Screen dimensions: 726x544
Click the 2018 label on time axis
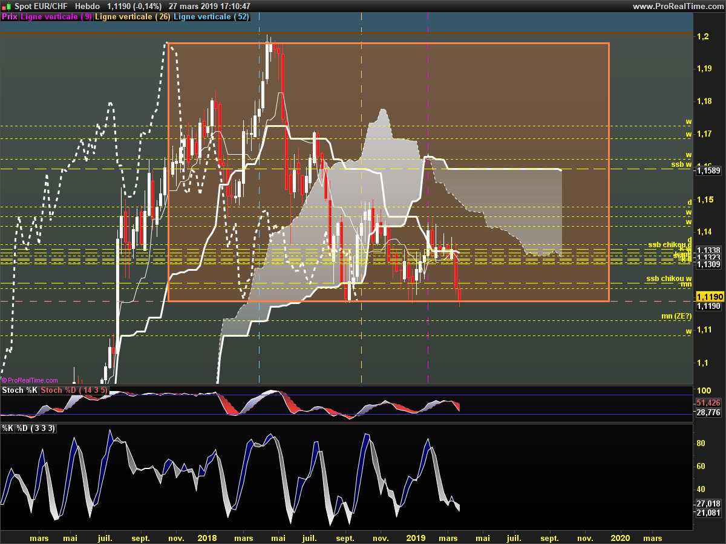pyautogui.click(x=207, y=537)
